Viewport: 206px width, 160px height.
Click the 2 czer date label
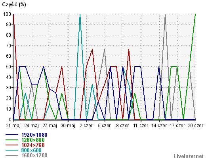(86, 126)
